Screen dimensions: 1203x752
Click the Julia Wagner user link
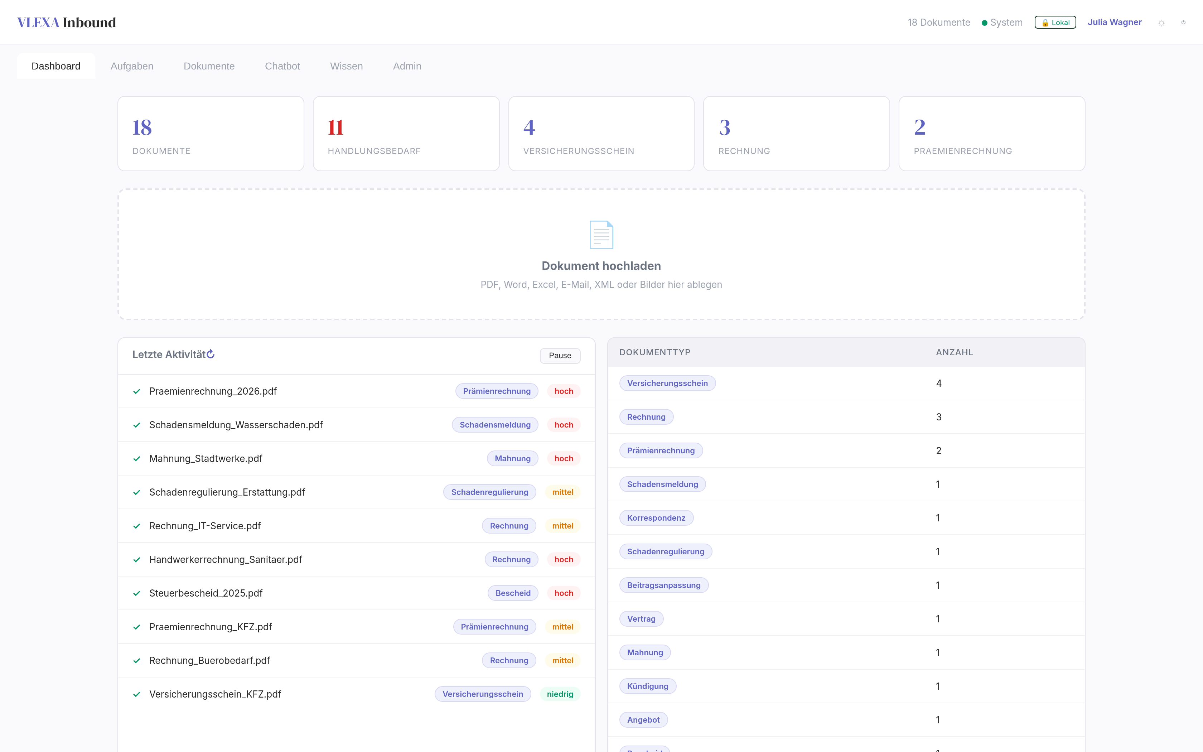click(1115, 22)
